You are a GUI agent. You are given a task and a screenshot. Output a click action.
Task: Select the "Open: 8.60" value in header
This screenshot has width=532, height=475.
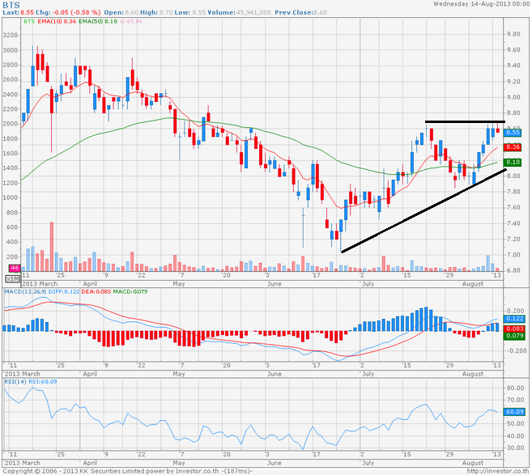pos(121,13)
